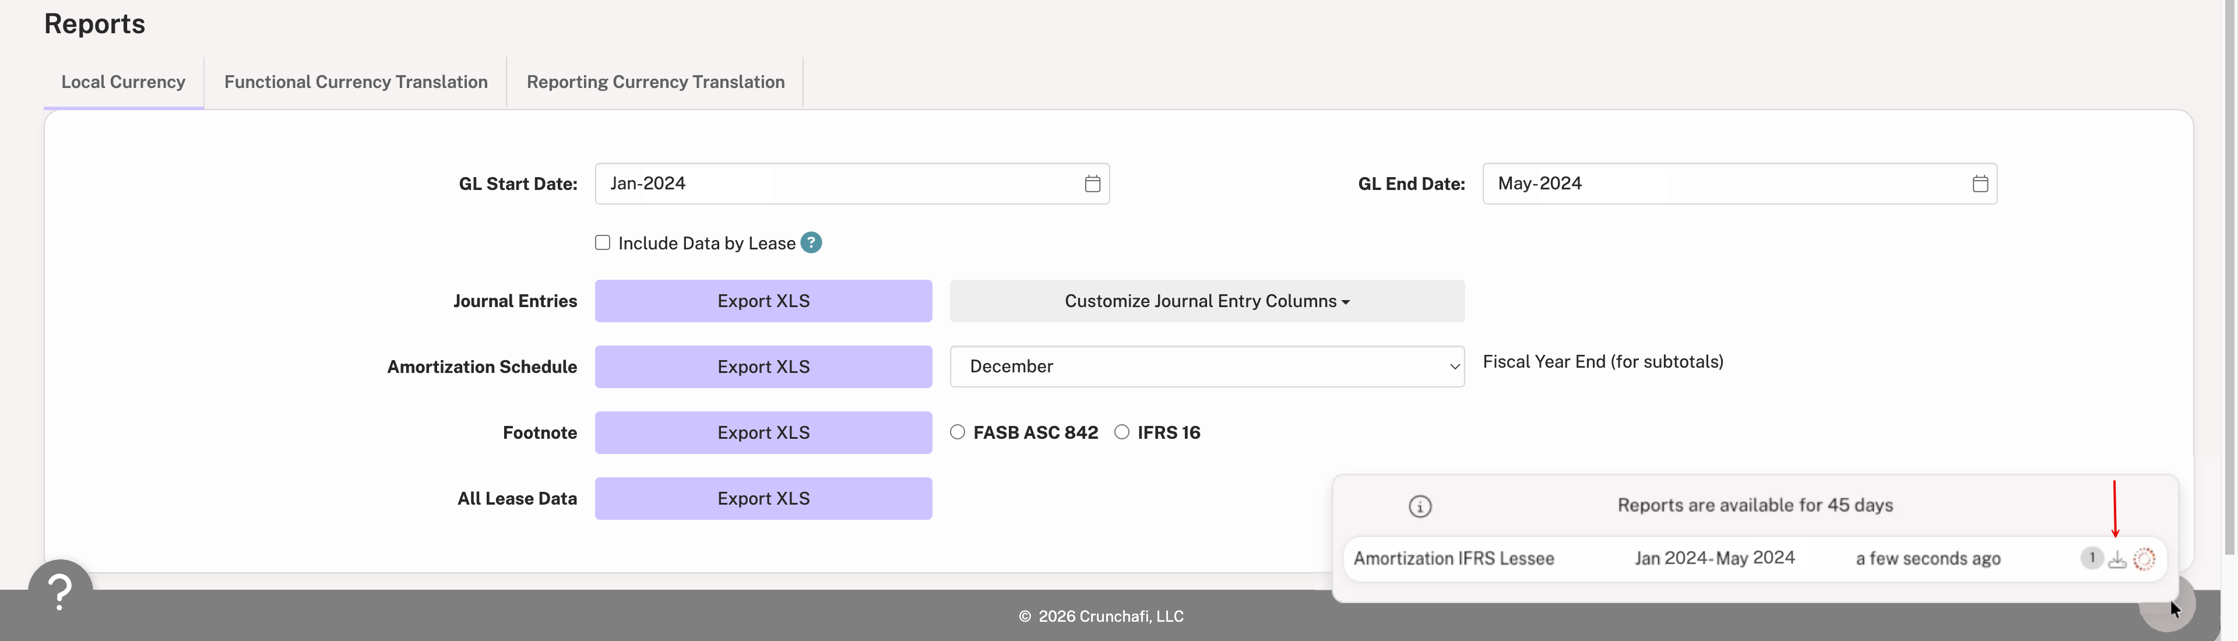Click the loading spinner on the Amortization report row

click(2144, 559)
